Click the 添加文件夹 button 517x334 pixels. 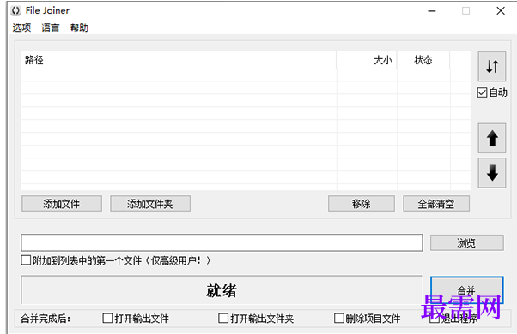(x=150, y=204)
